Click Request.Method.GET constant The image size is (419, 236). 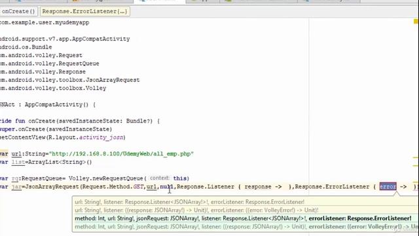pyautogui.click(x=113, y=187)
